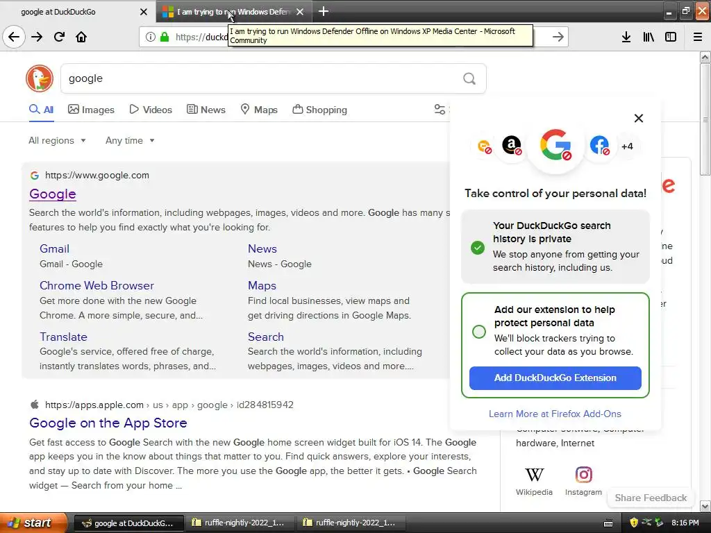
Task: Open the Instagram profile link icon
Action: pyautogui.click(x=583, y=475)
